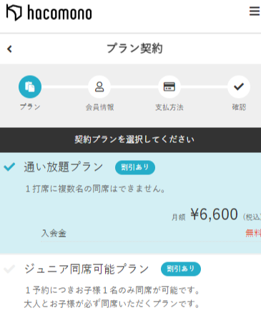Click the 会員情報 person icon

pos(99,86)
